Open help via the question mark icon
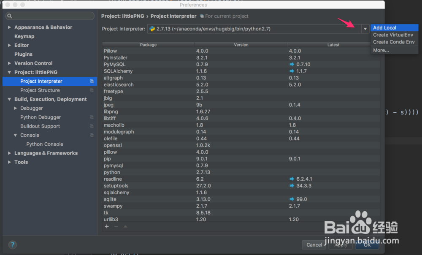The height and width of the screenshot is (255, 422). 12,244
